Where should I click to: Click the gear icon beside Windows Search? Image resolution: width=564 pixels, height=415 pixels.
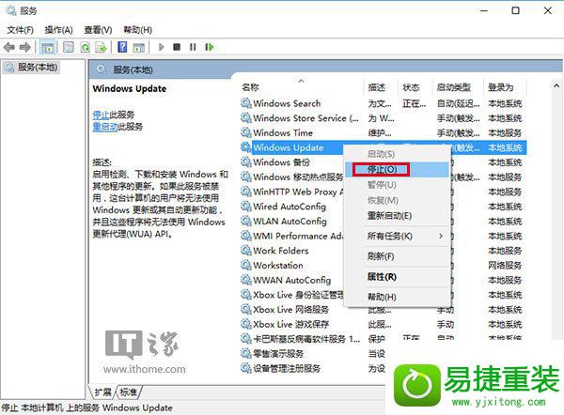(x=246, y=103)
